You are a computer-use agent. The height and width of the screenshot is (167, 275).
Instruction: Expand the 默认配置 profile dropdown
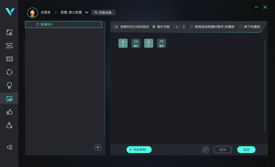pos(87,12)
